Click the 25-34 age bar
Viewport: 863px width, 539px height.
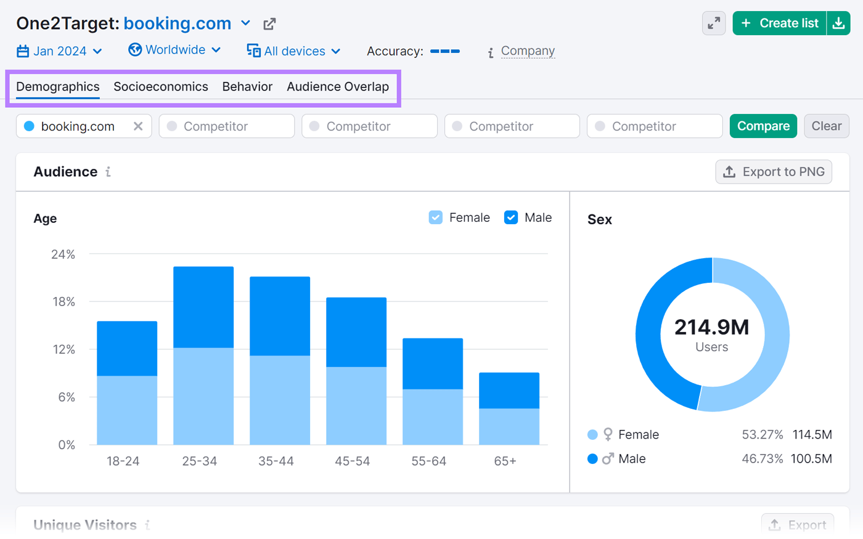coord(203,355)
